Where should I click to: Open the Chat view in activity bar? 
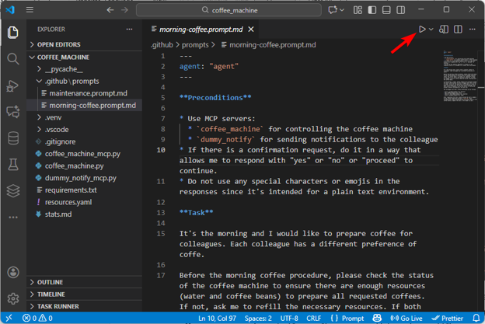point(12,112)
